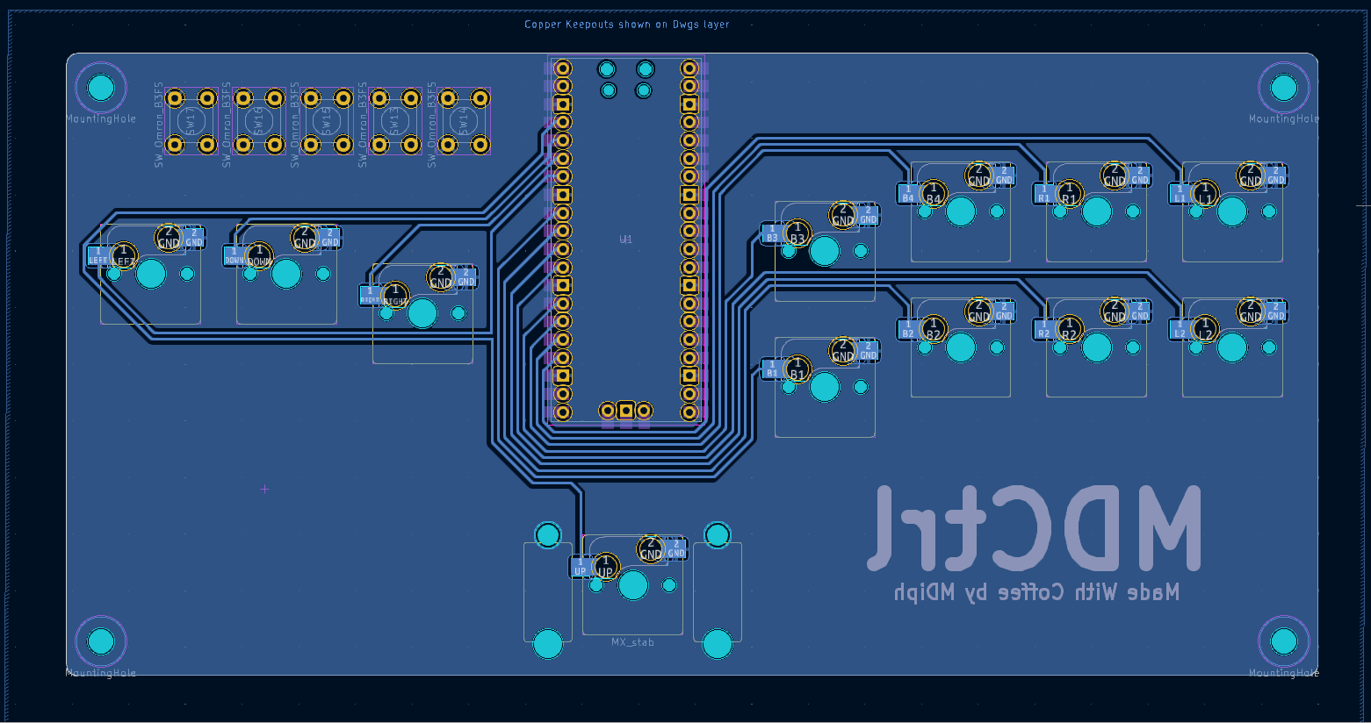Select round pad 1 labeled RIGHT
The image size is (1371, 723).
395,295
